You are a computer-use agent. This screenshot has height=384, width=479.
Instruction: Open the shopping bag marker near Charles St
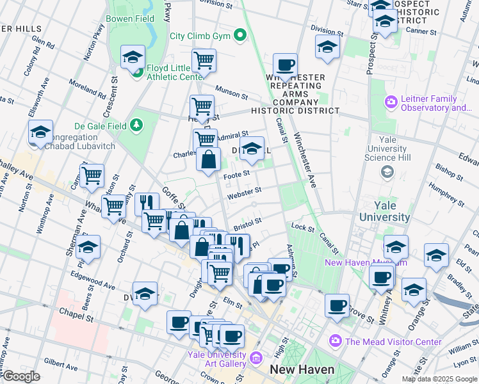[x=208, y=160]
